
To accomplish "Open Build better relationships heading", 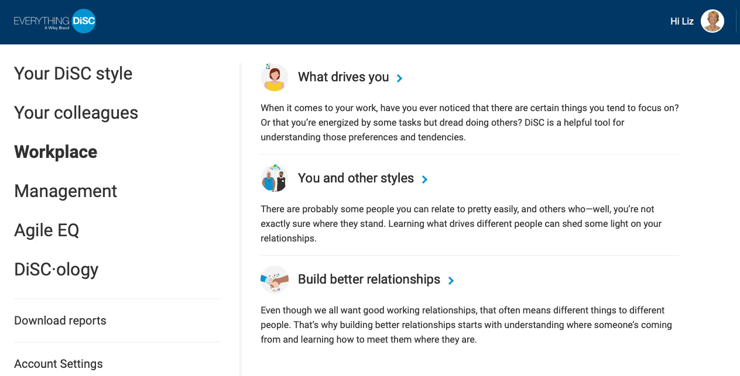I will point(369,280).
